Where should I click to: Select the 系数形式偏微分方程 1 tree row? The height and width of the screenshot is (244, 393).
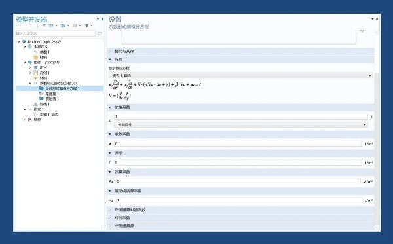pyautogui.click(x=60, y=88)
